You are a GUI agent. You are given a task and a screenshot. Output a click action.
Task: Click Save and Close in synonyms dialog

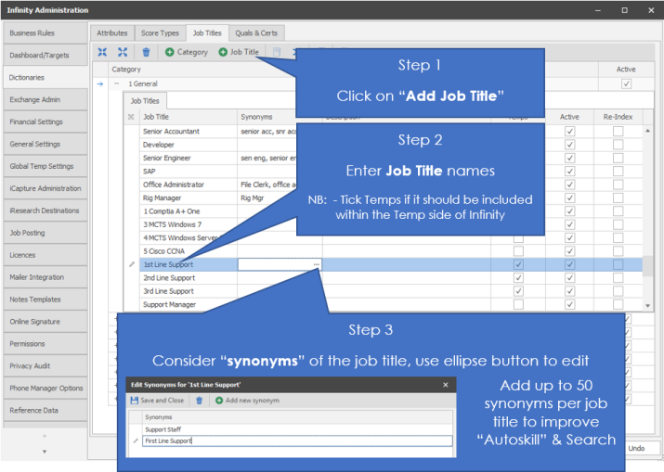tap(157, 401)
